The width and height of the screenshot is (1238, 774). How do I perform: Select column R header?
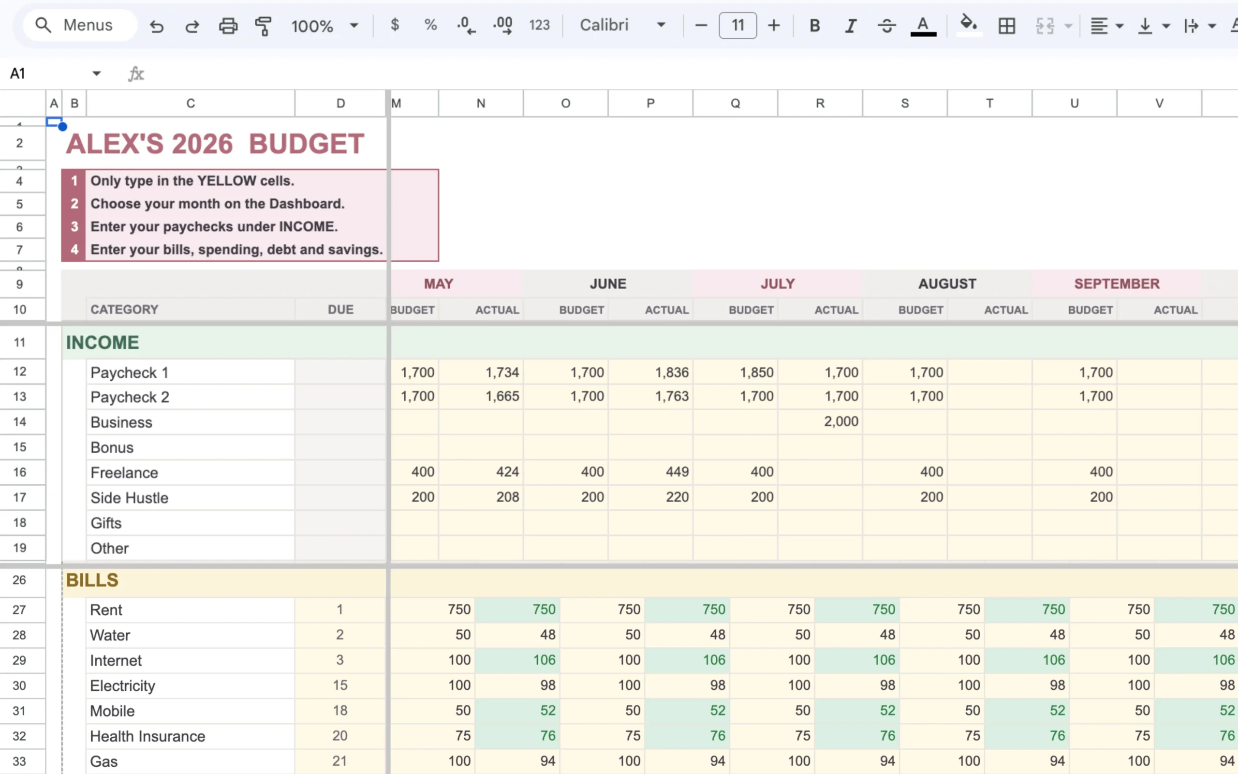pos(820,104)
